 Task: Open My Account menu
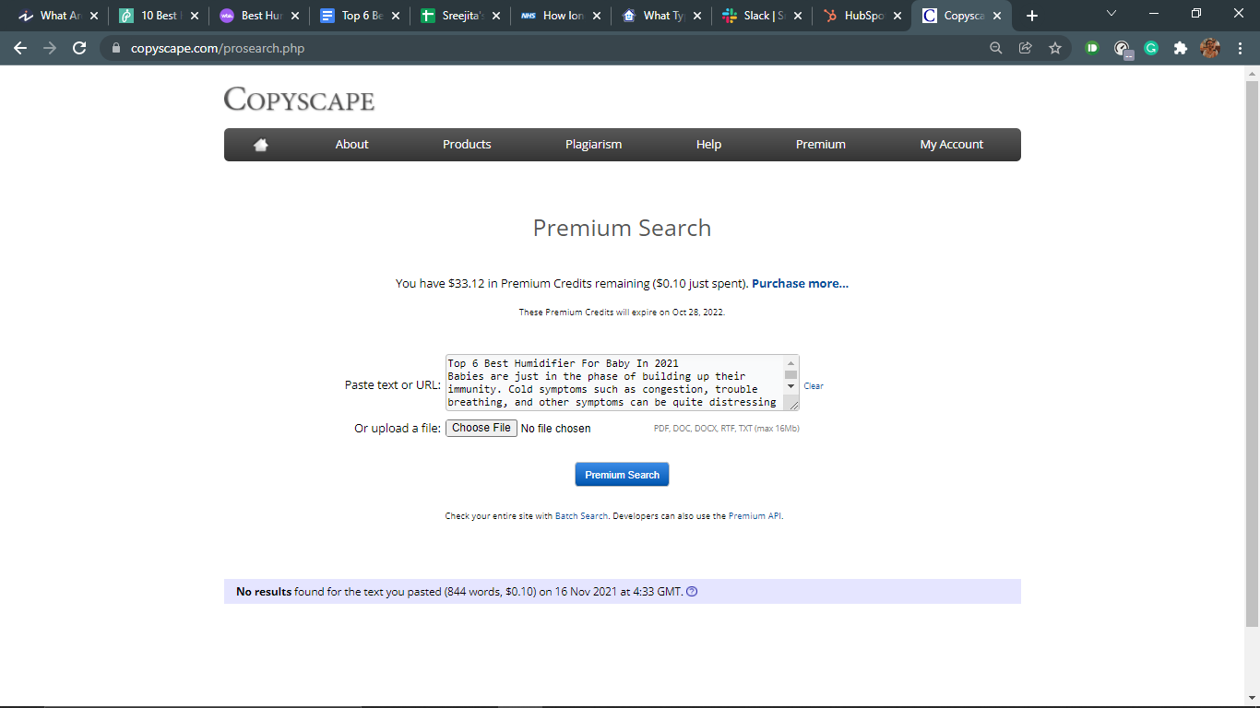(952, 145)
